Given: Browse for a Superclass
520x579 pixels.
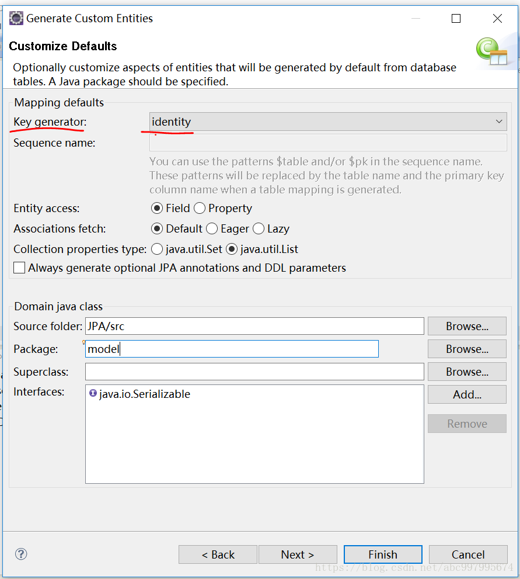Looking at the screenshot, I should (467, 372).
